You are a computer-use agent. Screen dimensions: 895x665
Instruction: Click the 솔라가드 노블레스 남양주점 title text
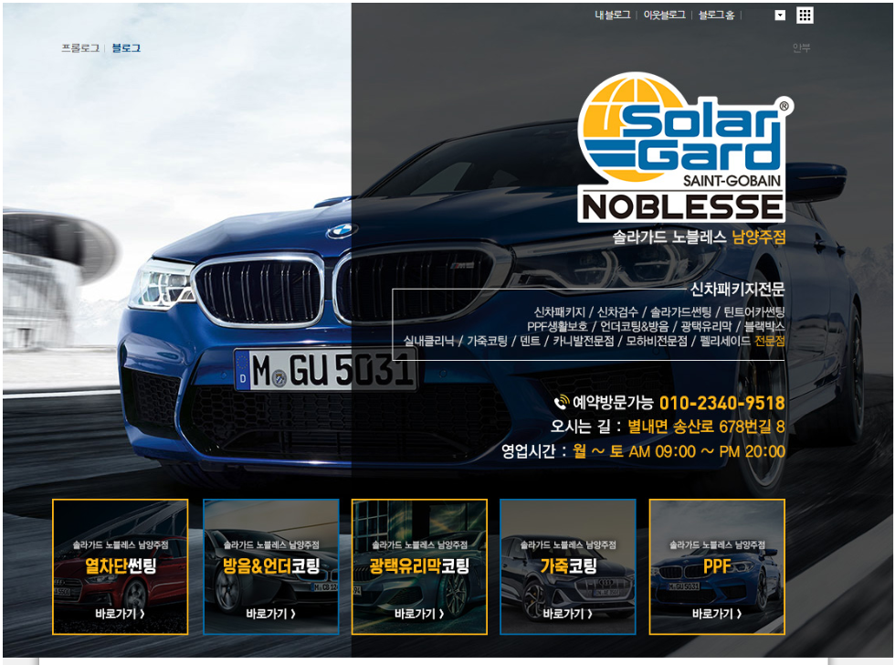pos(700,237)
